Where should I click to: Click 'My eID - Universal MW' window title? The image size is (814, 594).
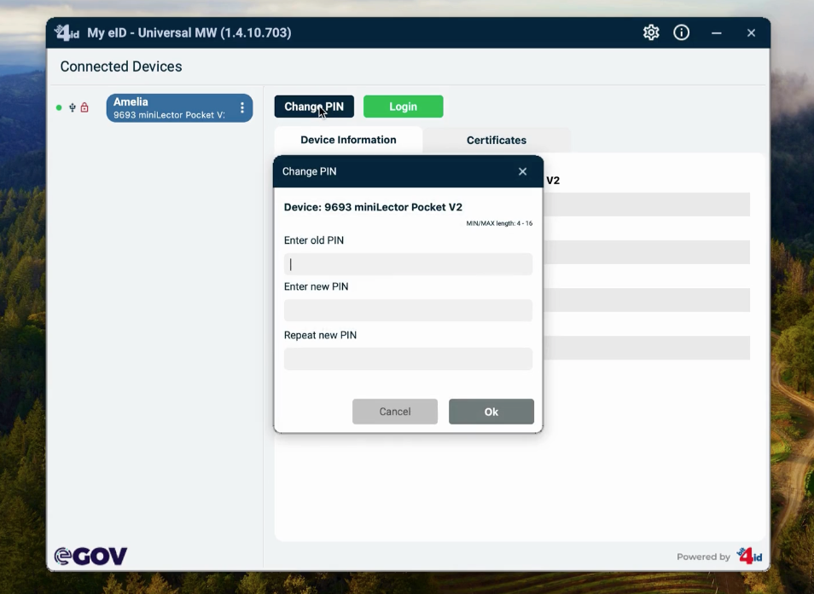tap(189, 32)
